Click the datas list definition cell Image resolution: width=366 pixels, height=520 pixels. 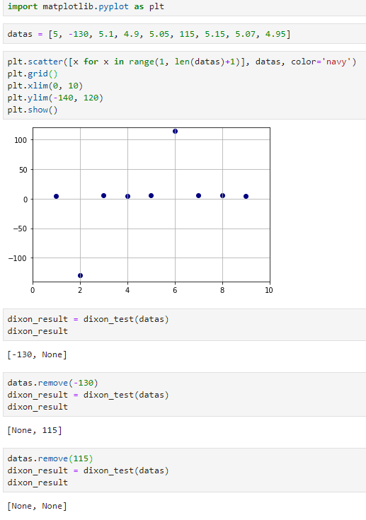185,34
